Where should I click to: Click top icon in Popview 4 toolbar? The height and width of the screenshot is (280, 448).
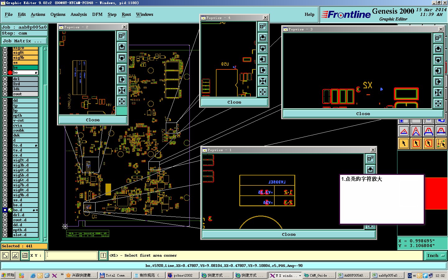tap(263, 27)
